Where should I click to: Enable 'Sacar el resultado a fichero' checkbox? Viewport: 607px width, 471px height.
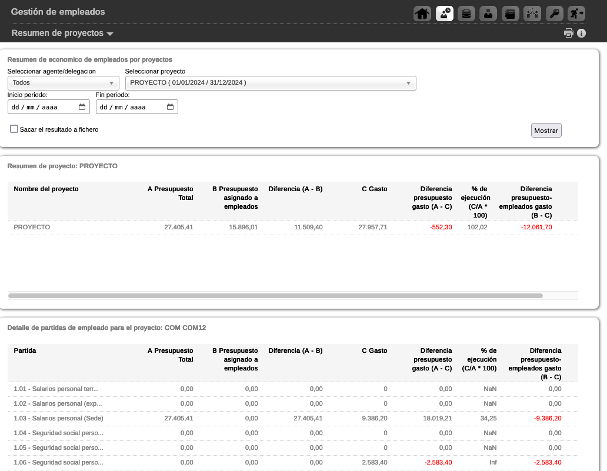coord(14,129)
